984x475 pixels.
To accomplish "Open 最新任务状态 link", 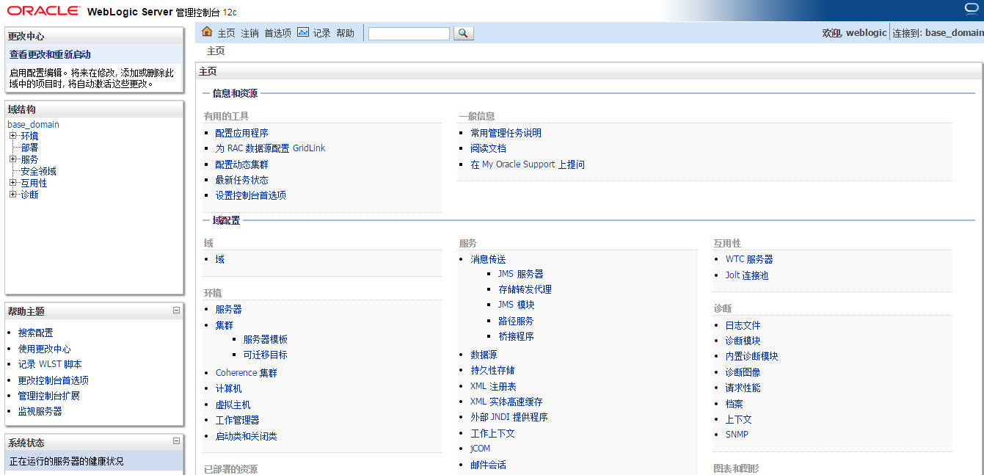I will coord(241,180).
